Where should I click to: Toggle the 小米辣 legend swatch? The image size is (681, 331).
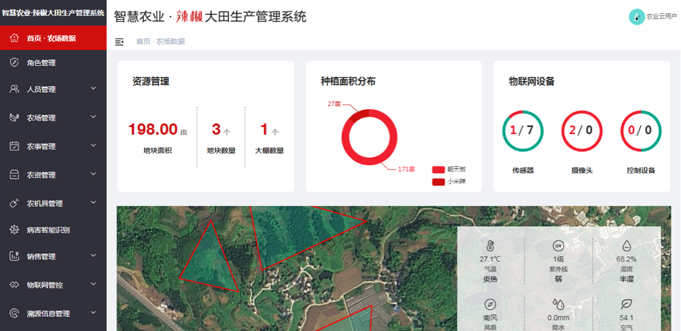point(438,181)
